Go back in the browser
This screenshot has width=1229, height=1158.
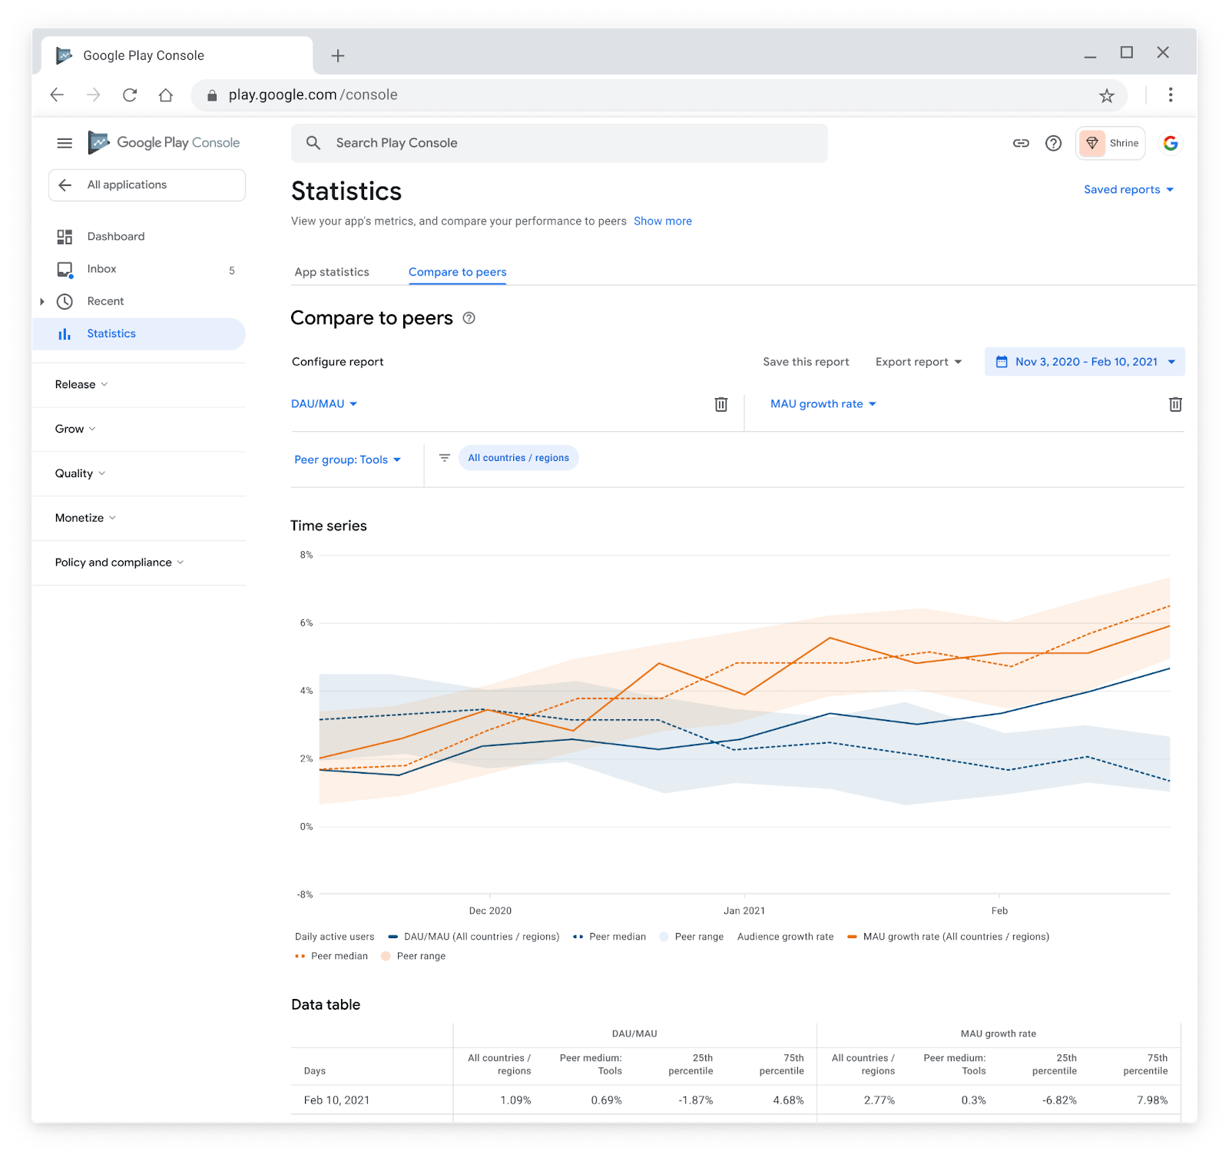57,95
